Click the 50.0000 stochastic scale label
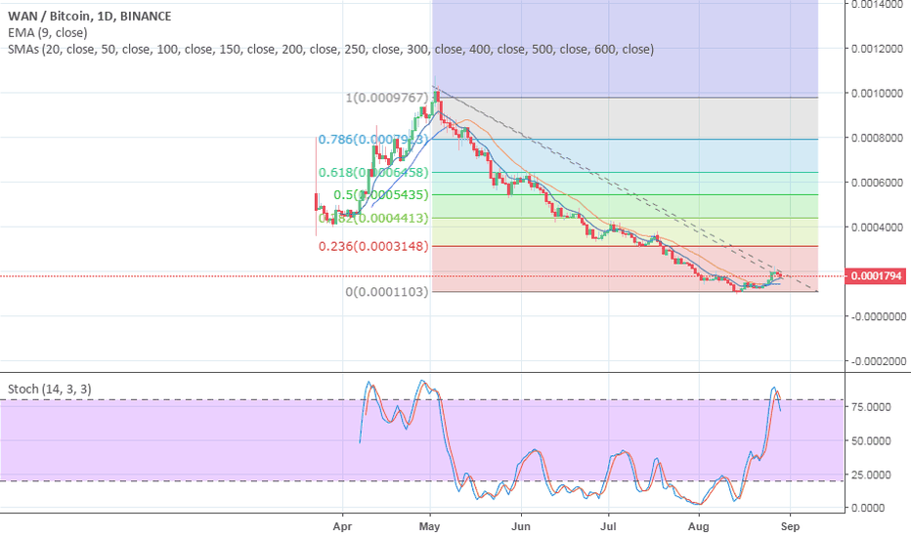911x537 pixels. [x=871, y=440]
